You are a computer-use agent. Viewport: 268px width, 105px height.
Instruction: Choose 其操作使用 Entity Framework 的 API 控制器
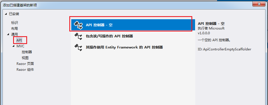coord(133,47)
